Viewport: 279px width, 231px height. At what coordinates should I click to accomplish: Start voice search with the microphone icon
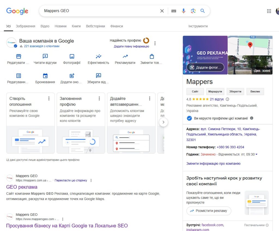pyautogui.click(x=183, y=11)
